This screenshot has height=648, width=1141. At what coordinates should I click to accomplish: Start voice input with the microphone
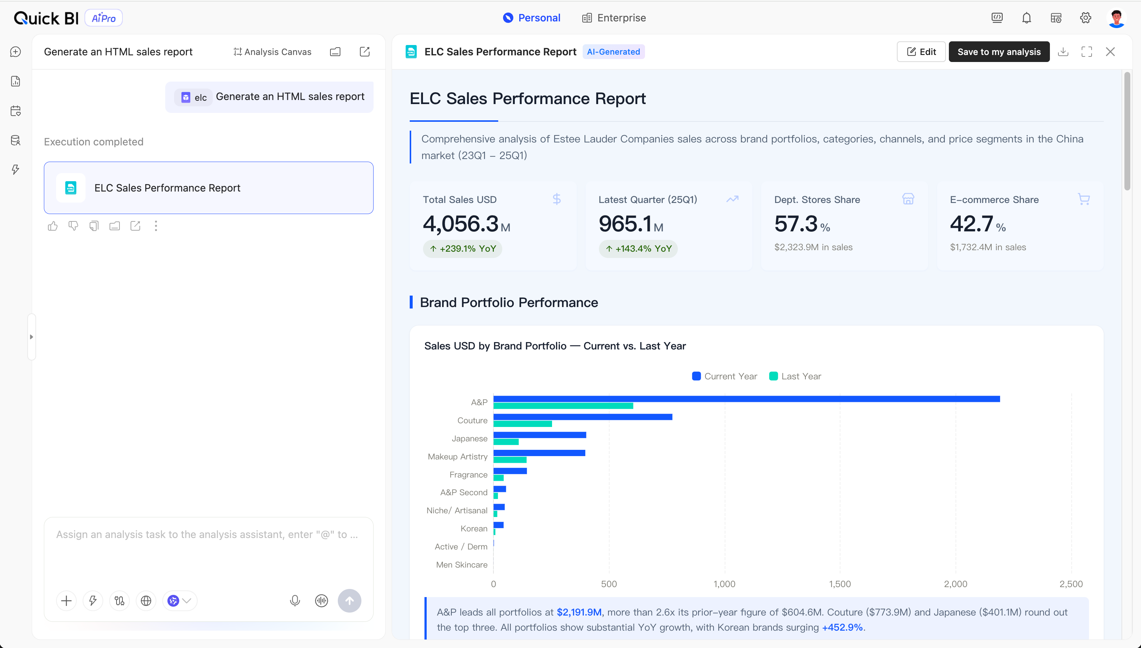coord(295,601)
